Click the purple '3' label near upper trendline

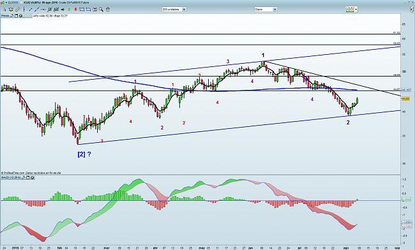pyautogui.click(x=228, y=61)
